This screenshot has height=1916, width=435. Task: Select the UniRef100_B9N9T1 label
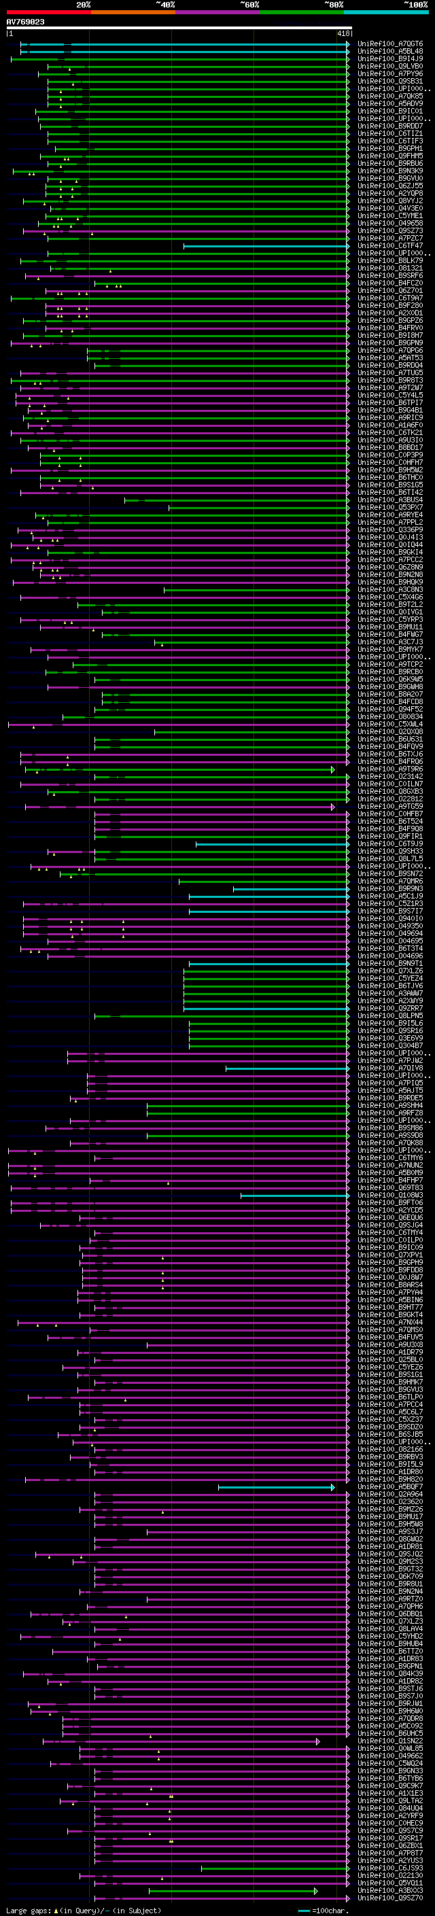(390, 964)
